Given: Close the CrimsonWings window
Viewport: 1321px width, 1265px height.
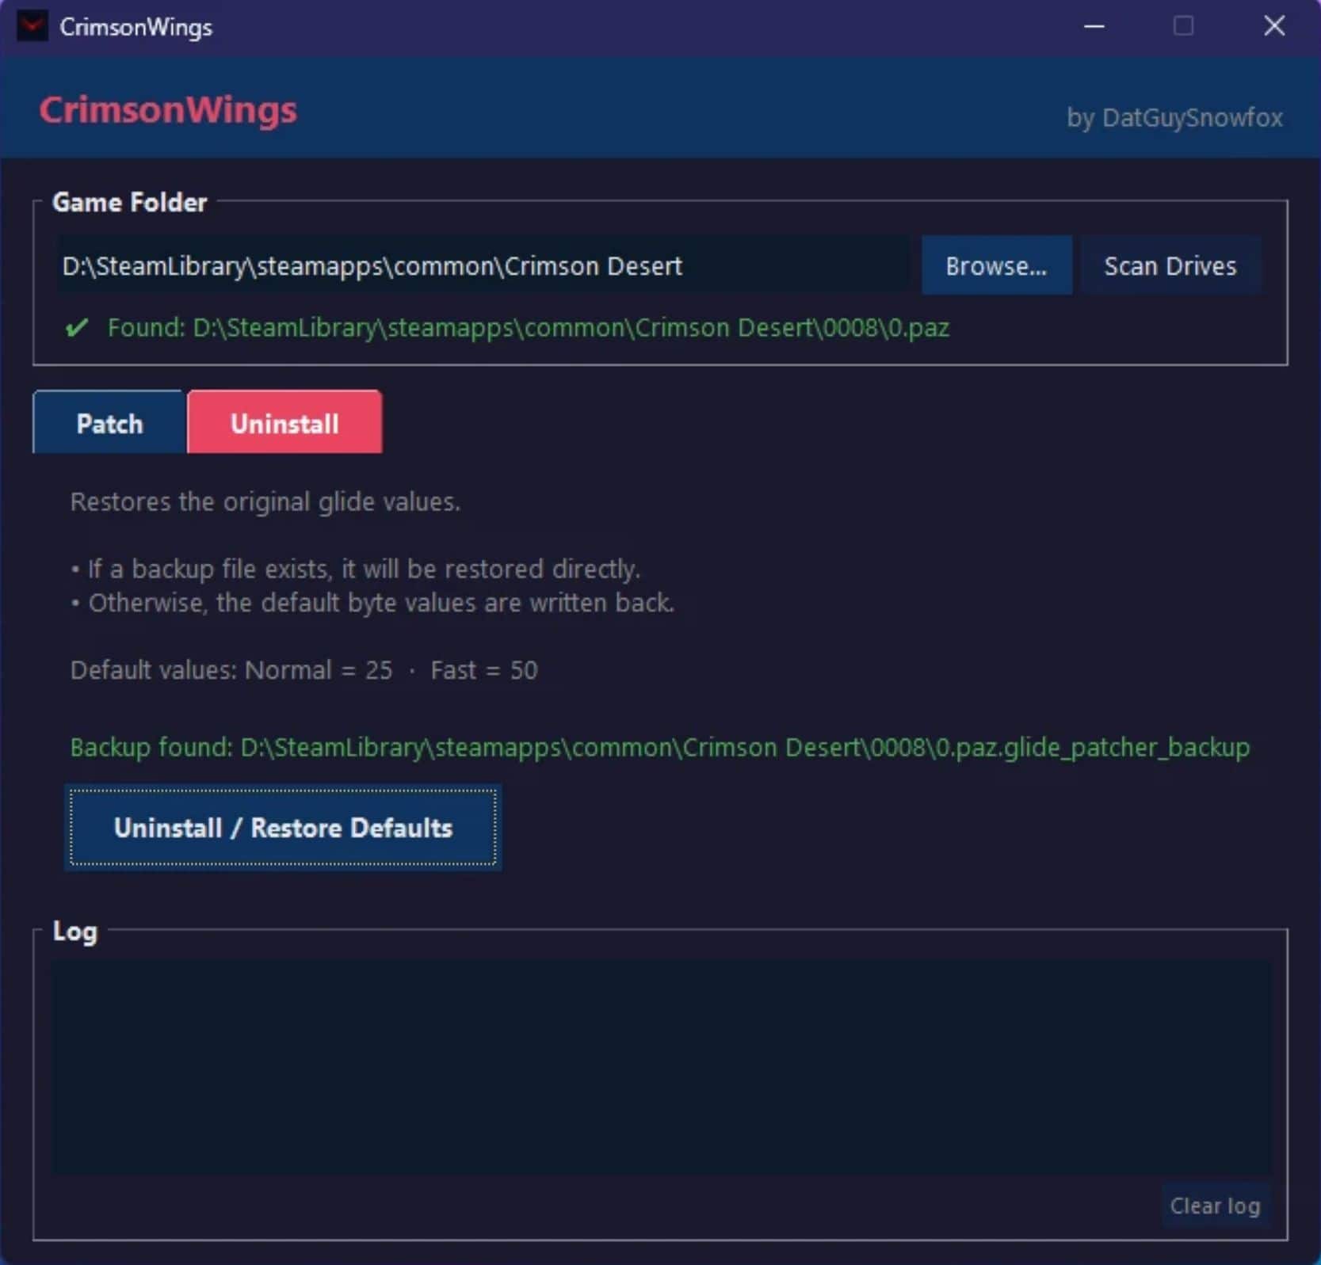Looking at the screenshot, I should [x=1273, y=27].
